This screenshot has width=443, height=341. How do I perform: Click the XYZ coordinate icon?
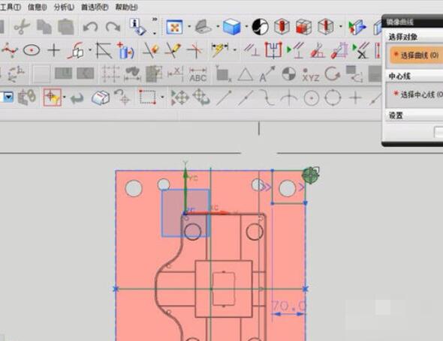(311, 75)
